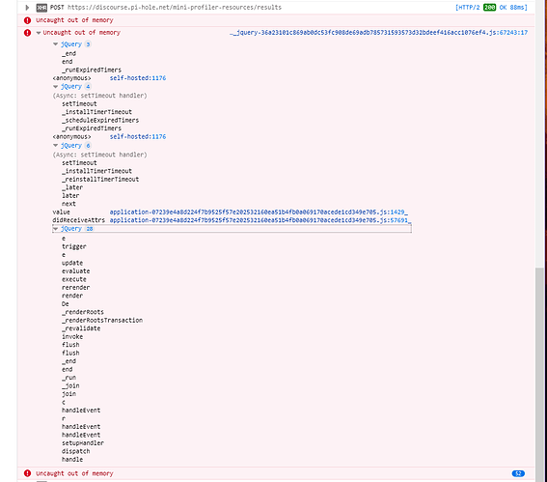
Task: Click the first Uncaught out of memory message
Action: [74, 20]
